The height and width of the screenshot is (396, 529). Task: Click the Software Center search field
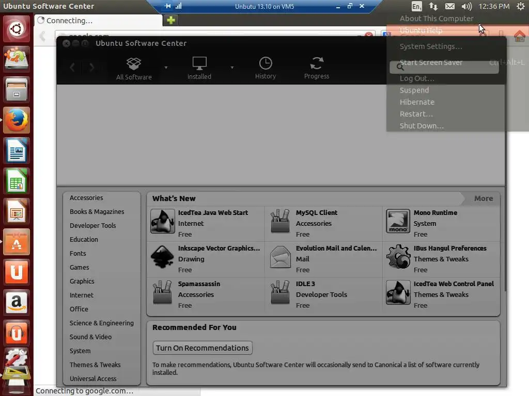click(444, 67)
